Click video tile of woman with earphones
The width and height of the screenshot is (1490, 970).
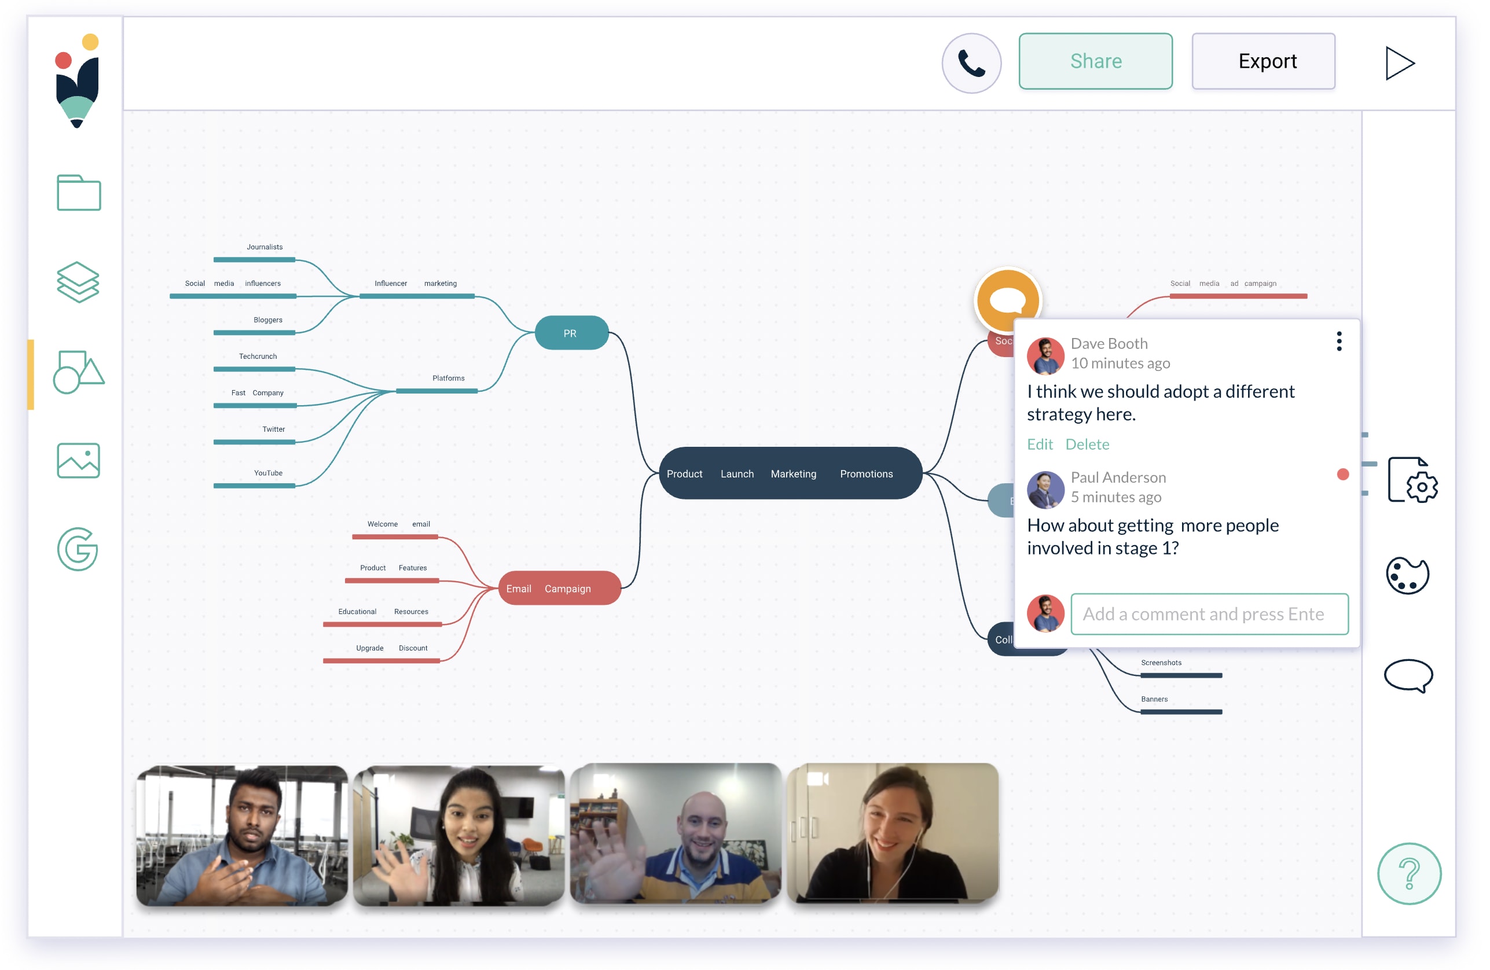click(x=893, y=833)
